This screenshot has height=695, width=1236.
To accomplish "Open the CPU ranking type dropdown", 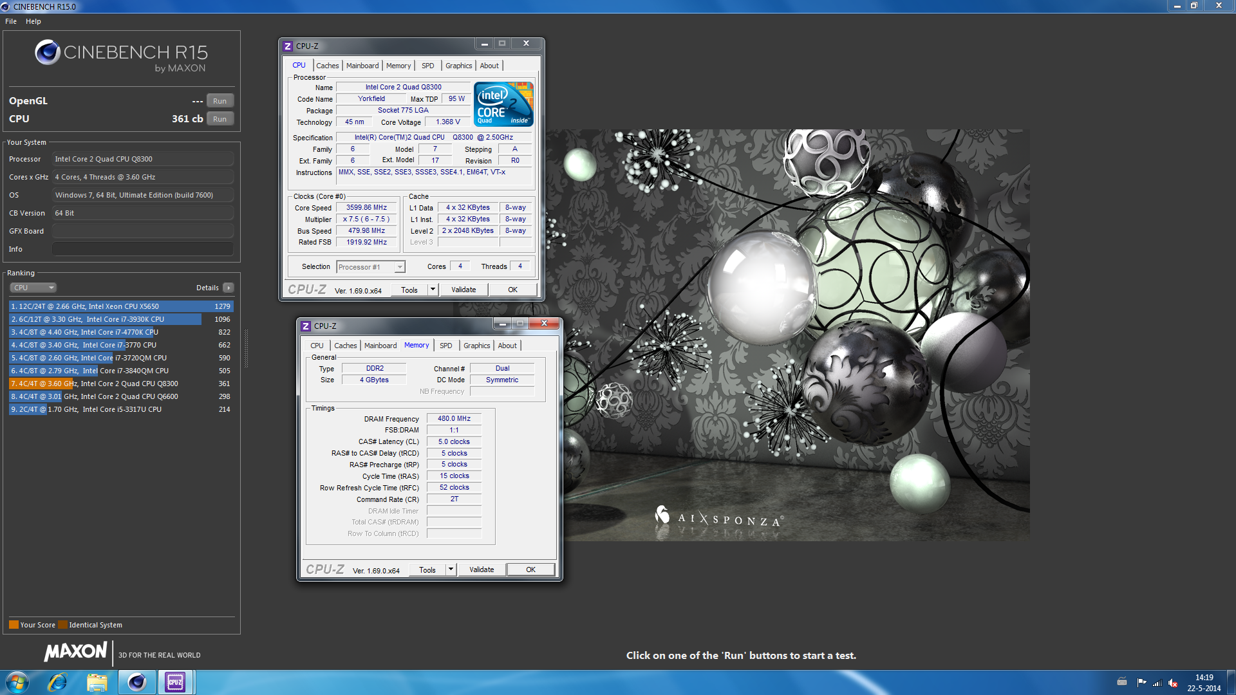I will [33, 288].
